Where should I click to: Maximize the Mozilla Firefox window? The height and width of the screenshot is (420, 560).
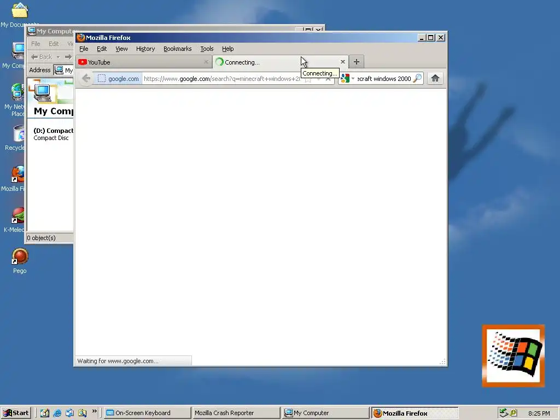(431, 38)
